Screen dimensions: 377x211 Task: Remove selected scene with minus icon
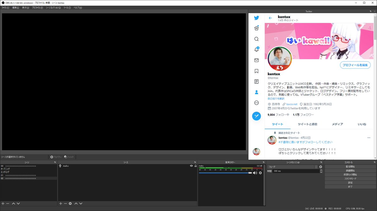tap(8, 203)
